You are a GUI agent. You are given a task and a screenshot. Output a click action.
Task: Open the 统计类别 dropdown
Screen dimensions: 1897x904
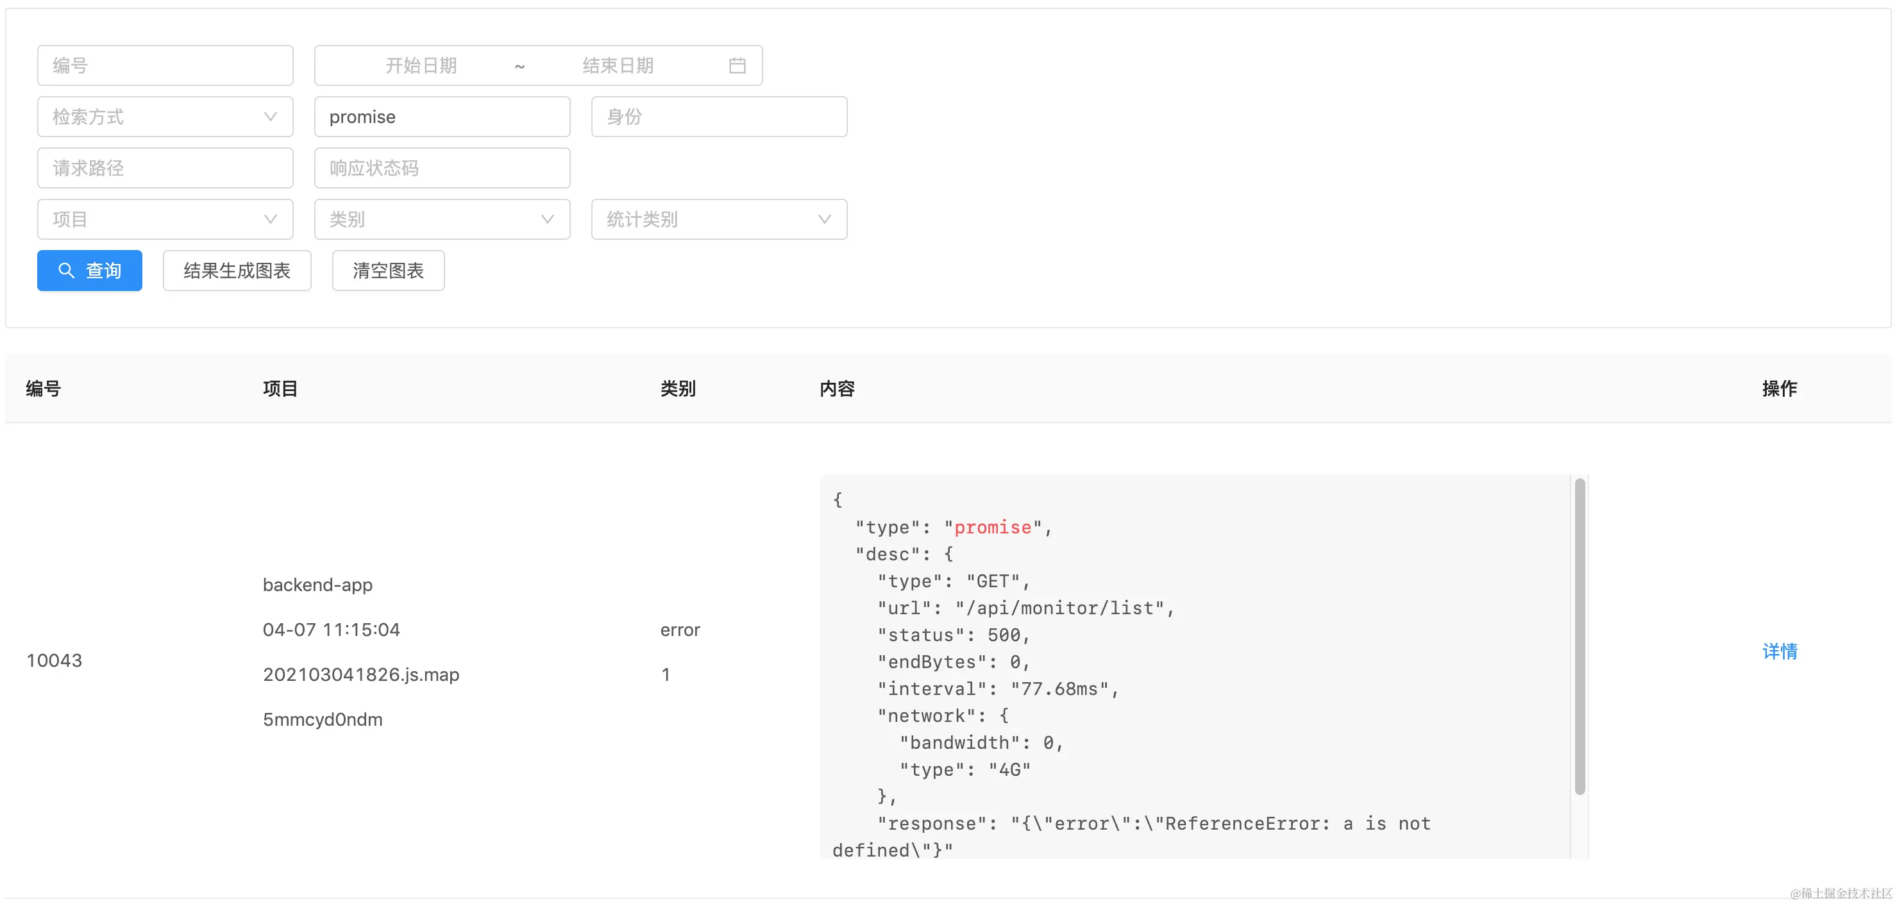[x=719, y=219]
